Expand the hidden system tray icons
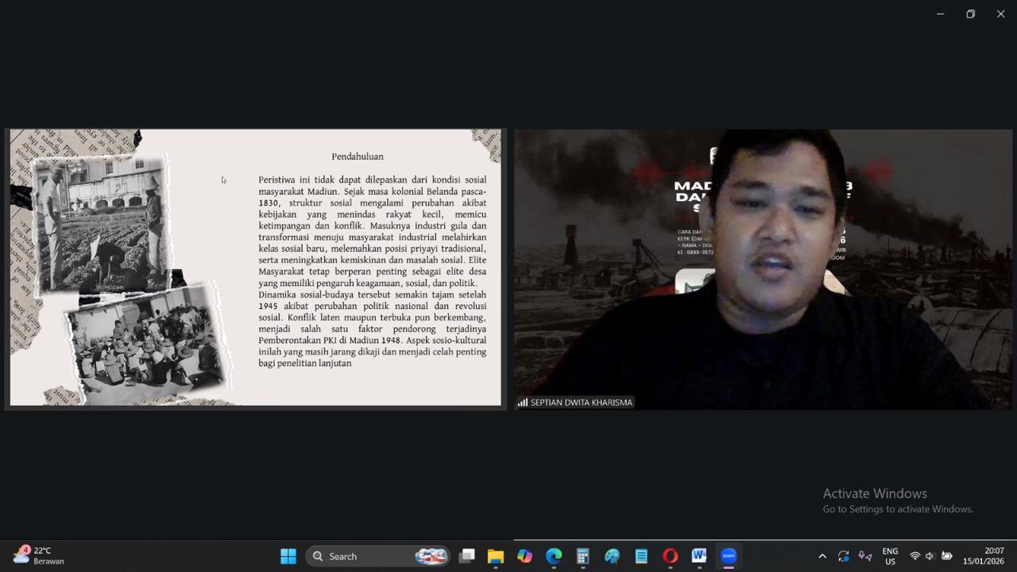This screenshot has height=572, width=1017. tap(822, 556)
